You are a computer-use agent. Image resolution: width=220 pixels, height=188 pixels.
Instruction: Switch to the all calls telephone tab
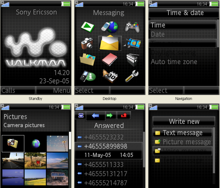[x=81, y=115]
